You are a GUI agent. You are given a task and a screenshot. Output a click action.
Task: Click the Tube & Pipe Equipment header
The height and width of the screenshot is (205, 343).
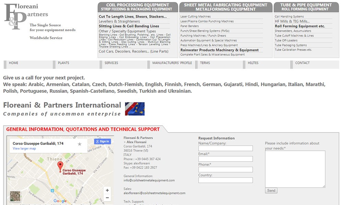coord(306,7)
